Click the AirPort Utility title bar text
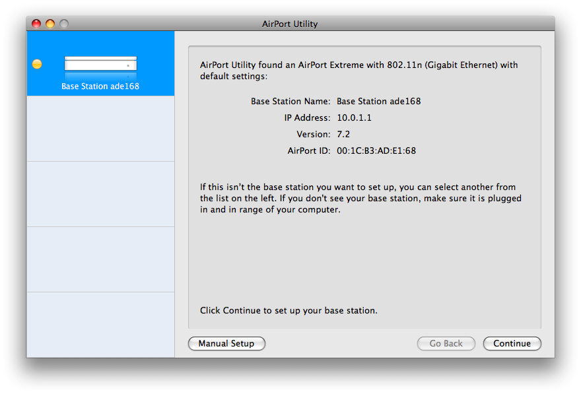 pos(290,24)
